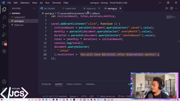
Task: Open the View menu
Action: tap(35, 3)
